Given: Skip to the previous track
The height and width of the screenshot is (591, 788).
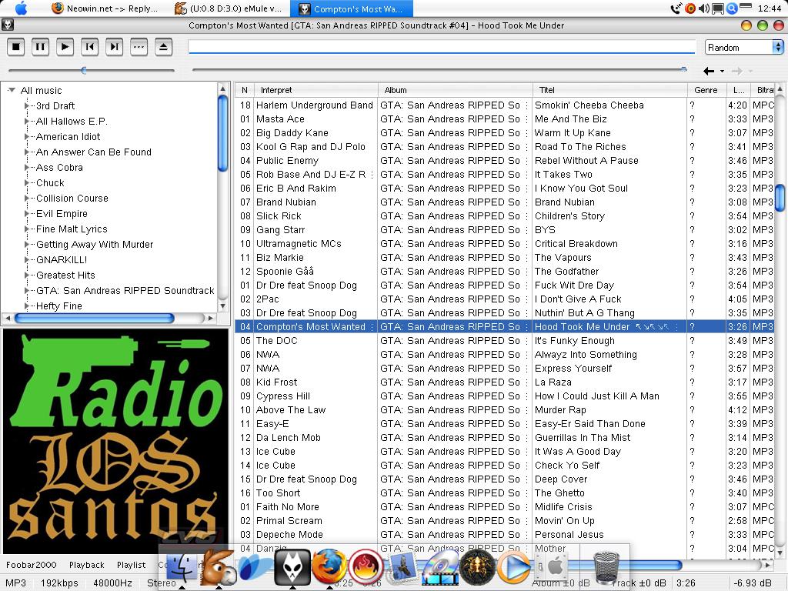Looking at the screenshot, I should point(90,47).
